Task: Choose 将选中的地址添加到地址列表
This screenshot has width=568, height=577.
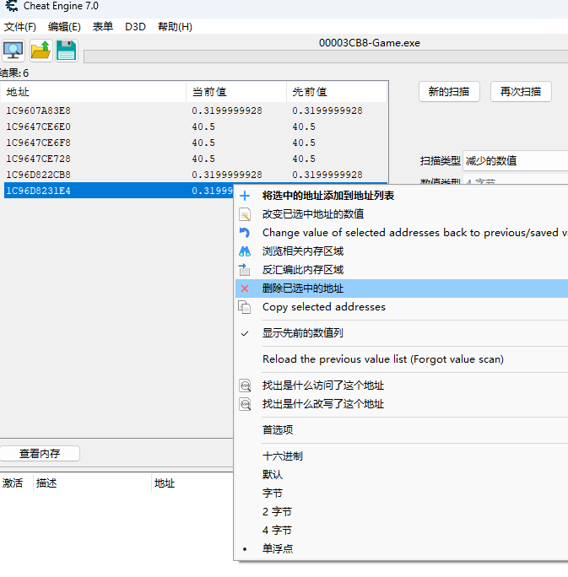Action: [x=401, y=196]
